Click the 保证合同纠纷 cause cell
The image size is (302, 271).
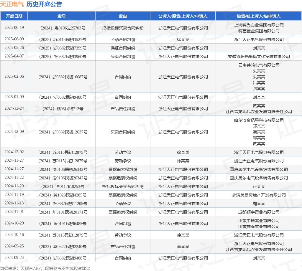coord(123,48)
